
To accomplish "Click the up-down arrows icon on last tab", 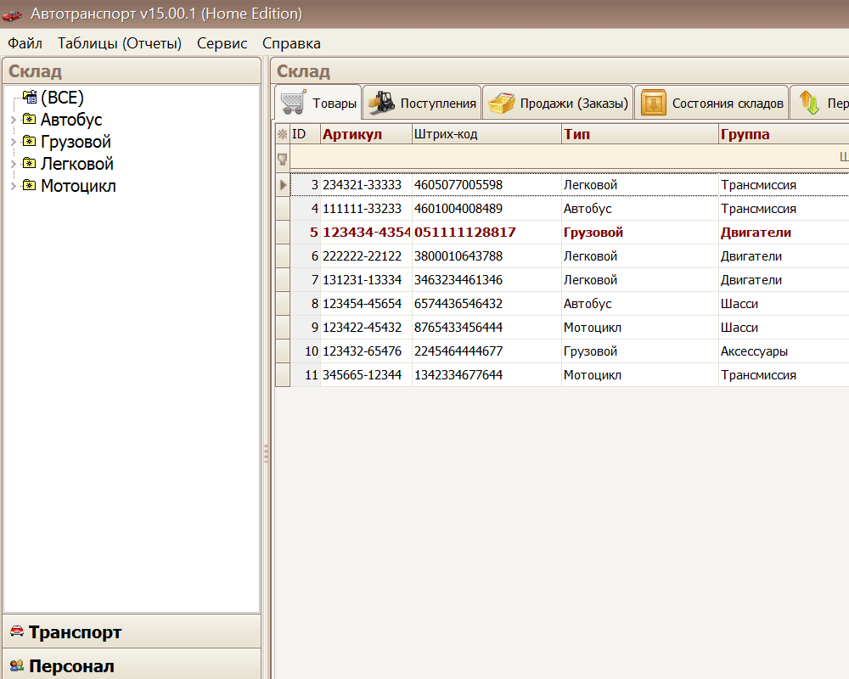I will tap(809, 103).
